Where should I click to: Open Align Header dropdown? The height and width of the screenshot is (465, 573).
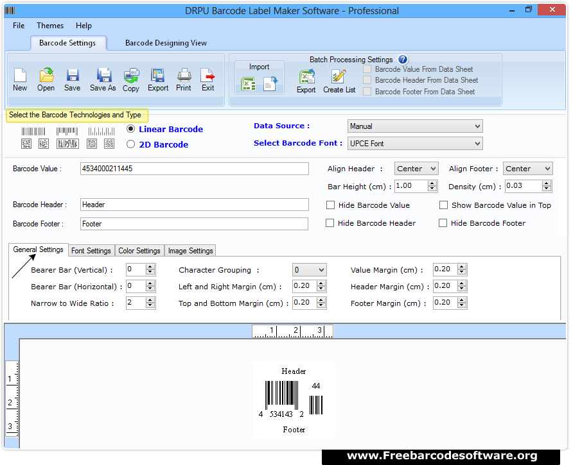point(416,169)
